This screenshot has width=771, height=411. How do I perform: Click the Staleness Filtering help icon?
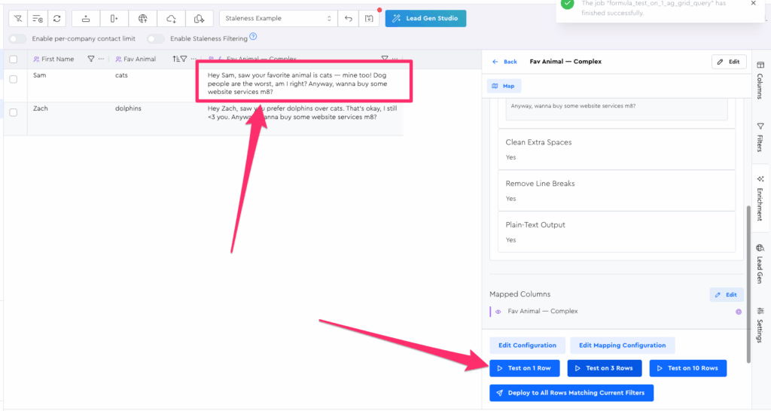pyautogui.click(x=253, y=37)
